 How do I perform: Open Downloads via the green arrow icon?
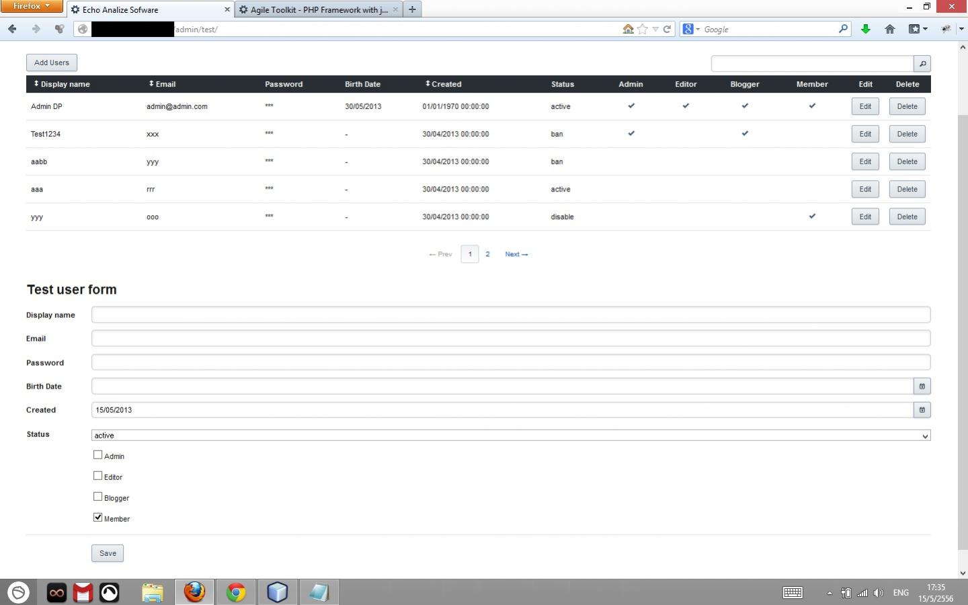coord(866,29)
